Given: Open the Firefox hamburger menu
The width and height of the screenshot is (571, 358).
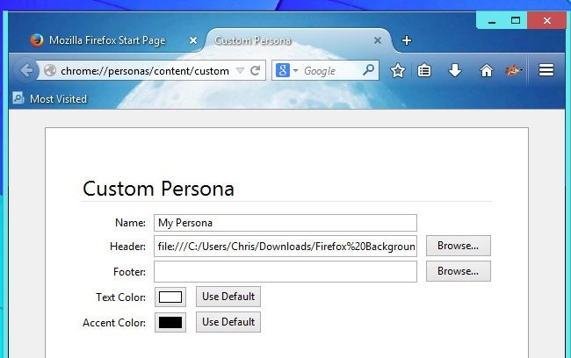Looking at the screenshot, I should 546,70.
